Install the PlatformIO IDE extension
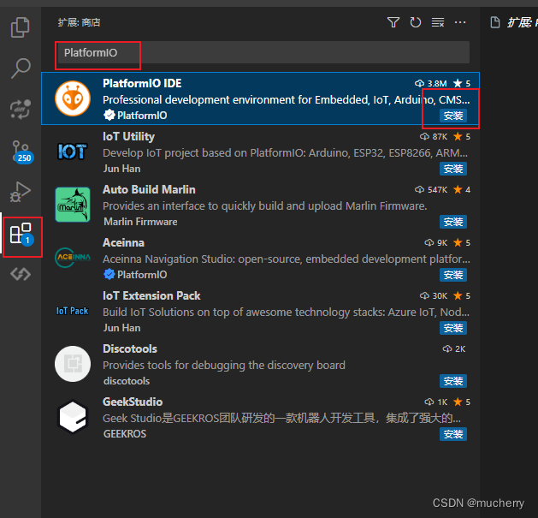 tap(453, 116)
